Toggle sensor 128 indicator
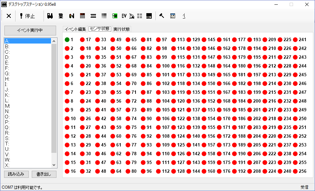The image size is (315, 191). (x=174, y=171)
